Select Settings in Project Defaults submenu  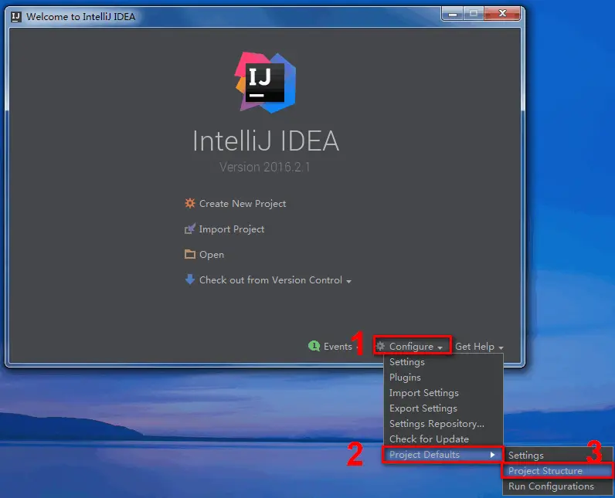pos(558,456)
